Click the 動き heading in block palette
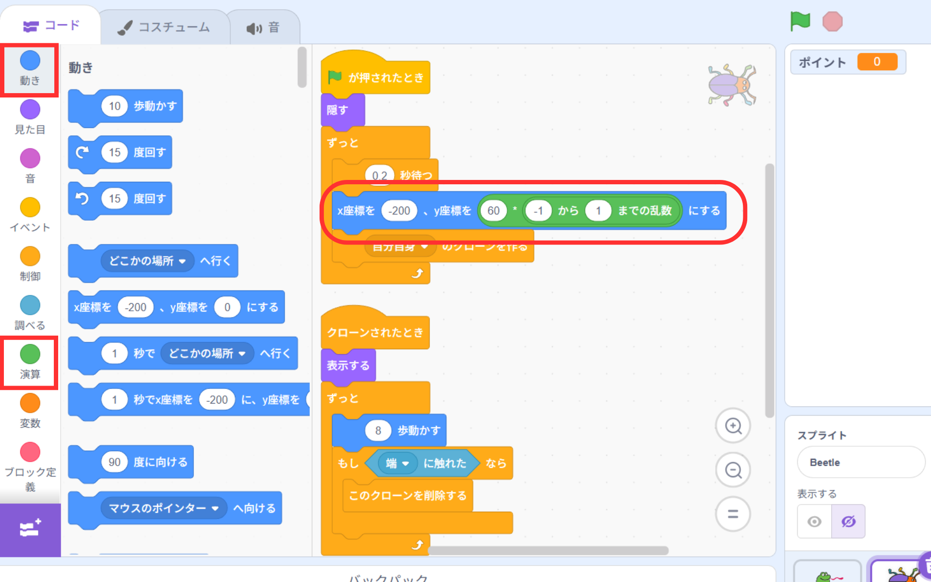 tap(80, 67)
